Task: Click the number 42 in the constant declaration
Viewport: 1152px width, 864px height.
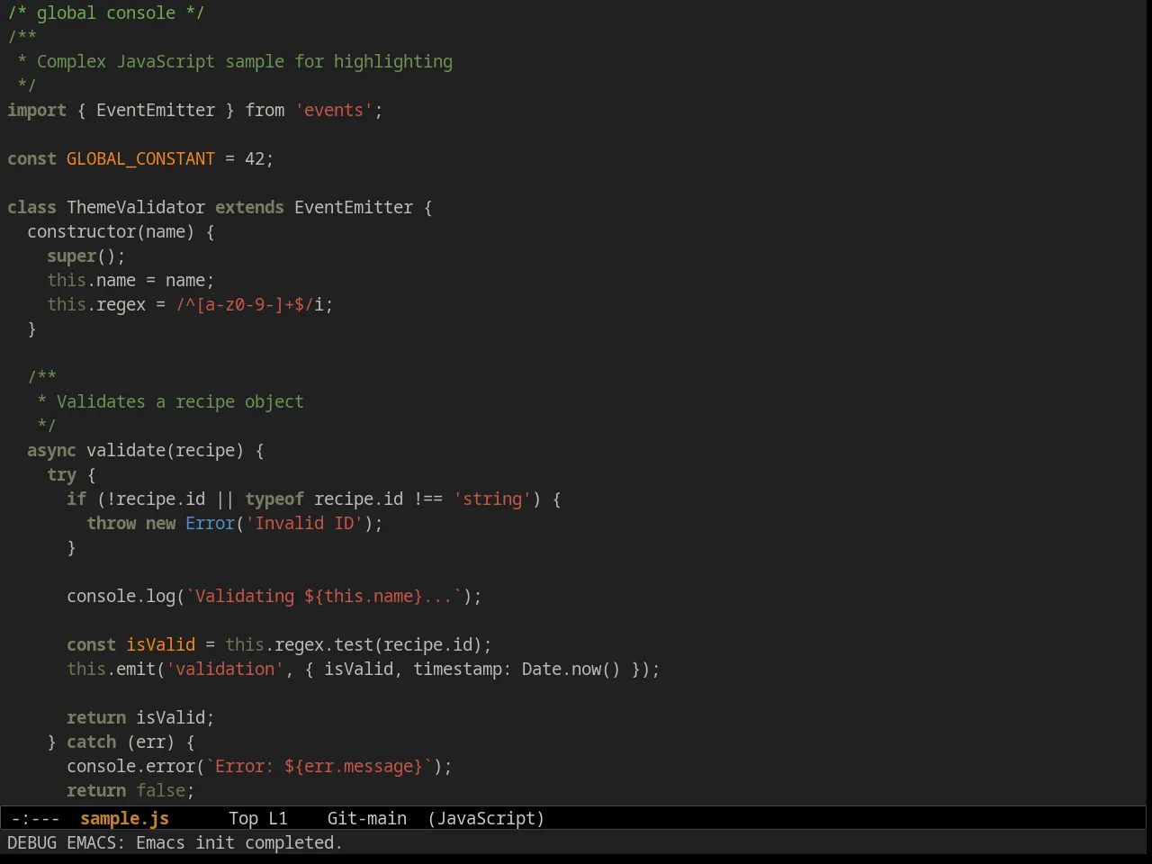Action: pyautogui.click(x=255, y=158)
